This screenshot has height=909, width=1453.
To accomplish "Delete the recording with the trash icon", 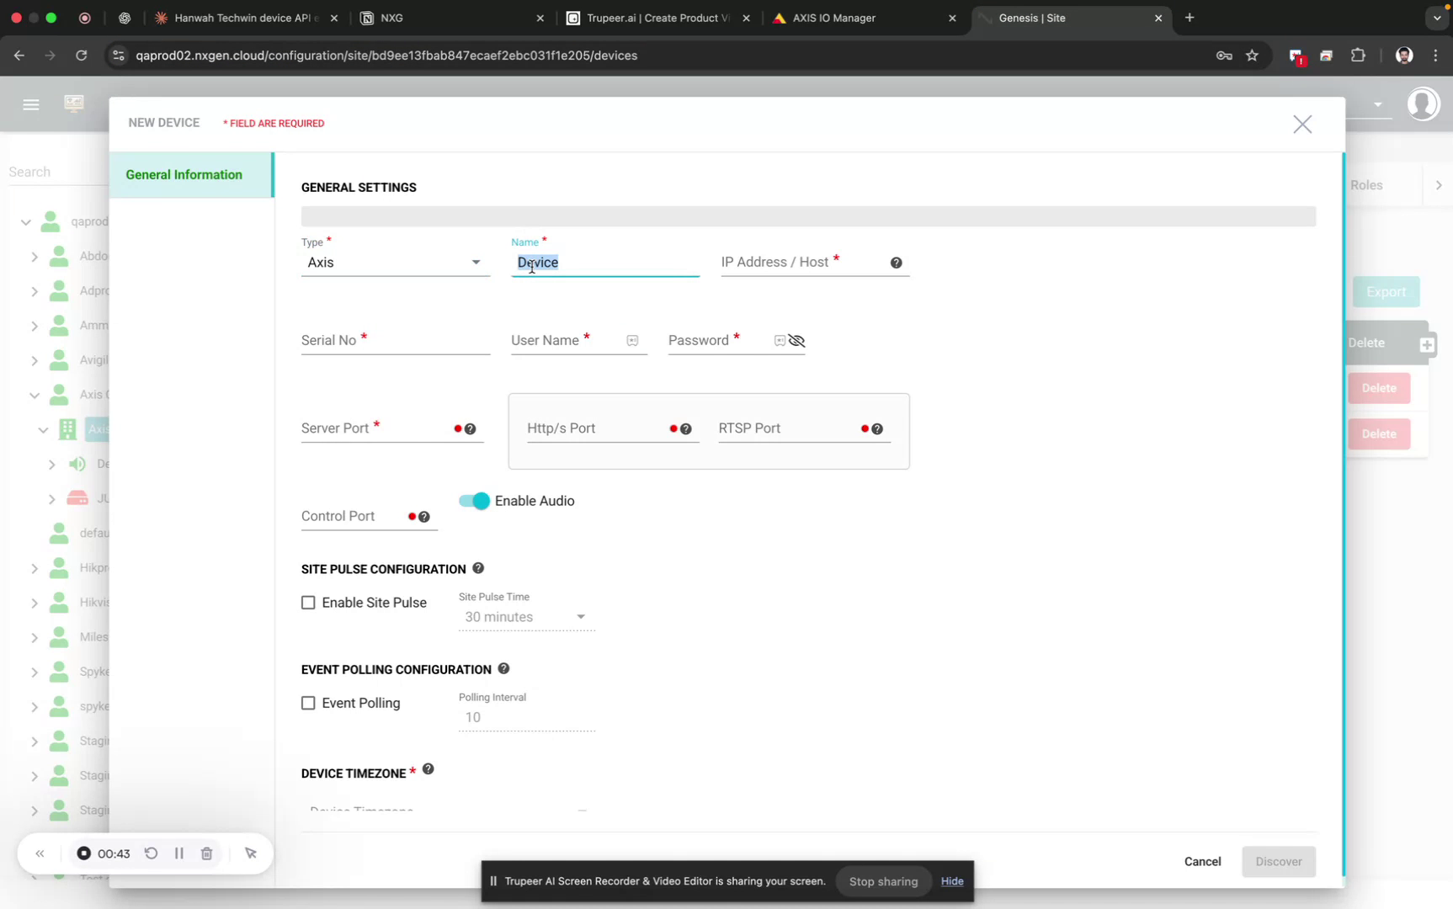I will click(x=206, y=853).
